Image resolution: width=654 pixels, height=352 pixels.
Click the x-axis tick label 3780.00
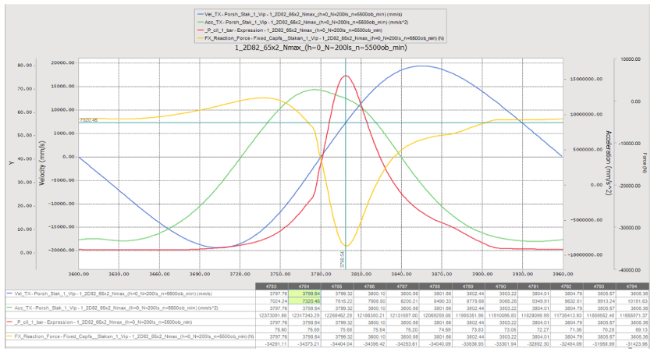321,274
